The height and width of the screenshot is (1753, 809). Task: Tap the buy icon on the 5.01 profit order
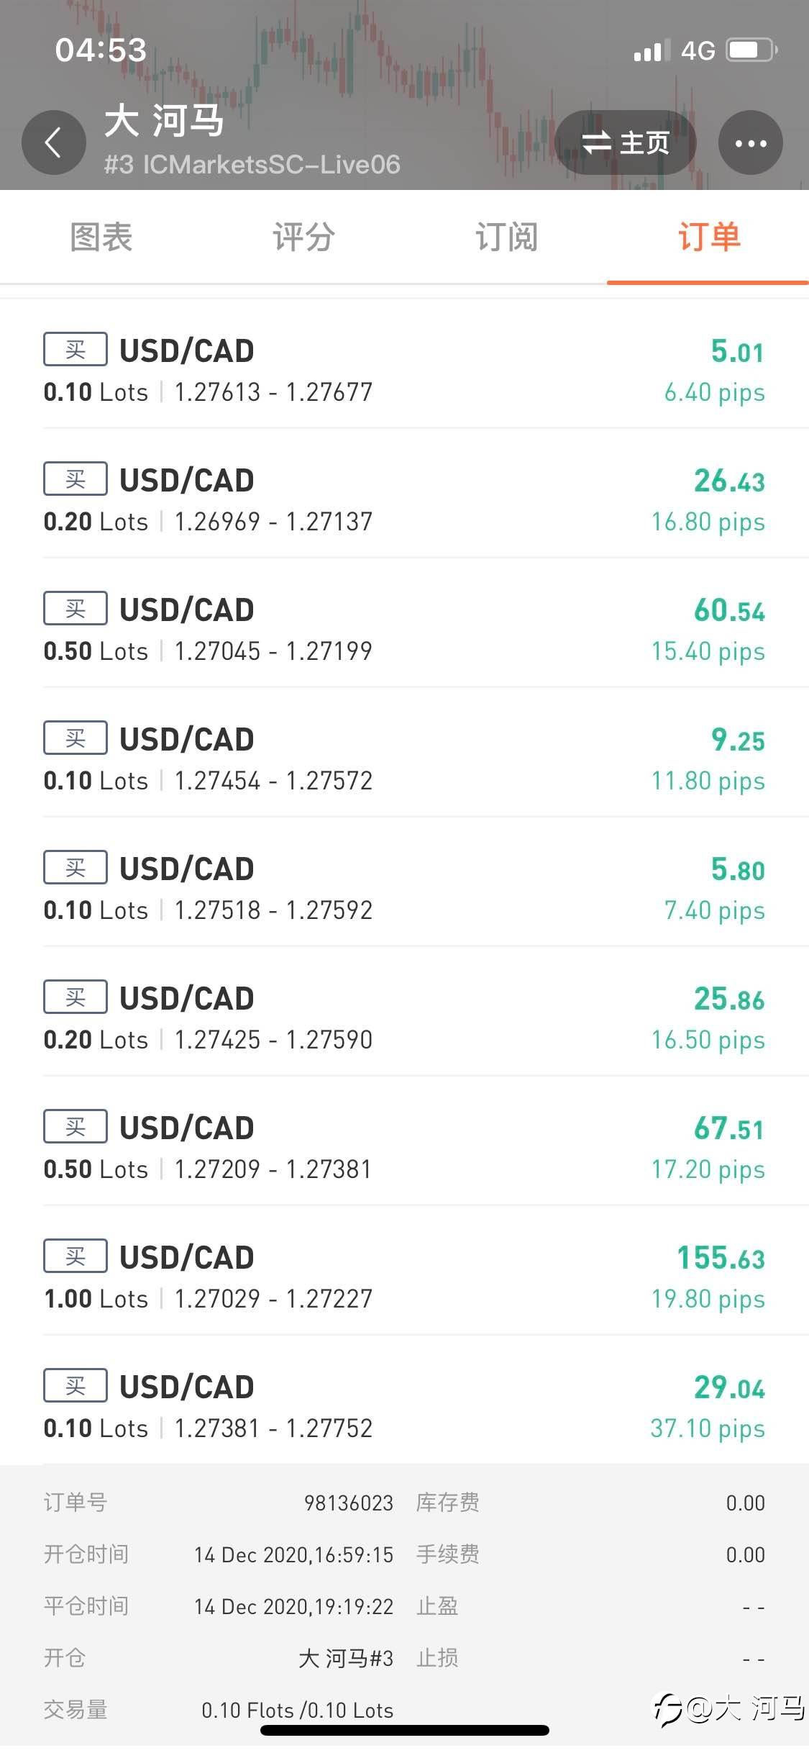tap(76, 350)
